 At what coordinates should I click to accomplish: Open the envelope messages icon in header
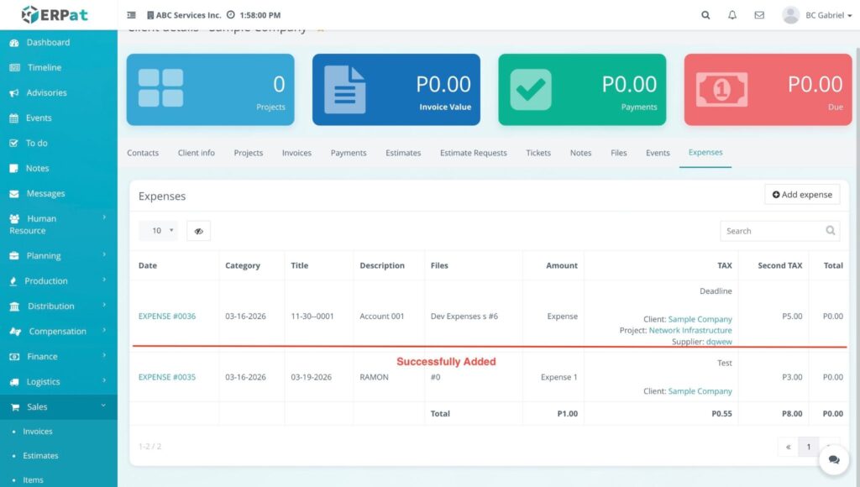pos(759,15)
